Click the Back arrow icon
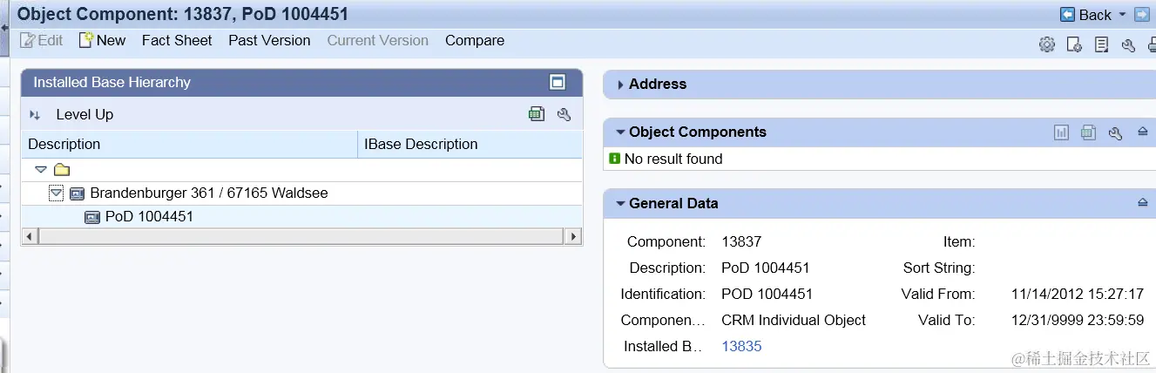 pos(1067,14)
